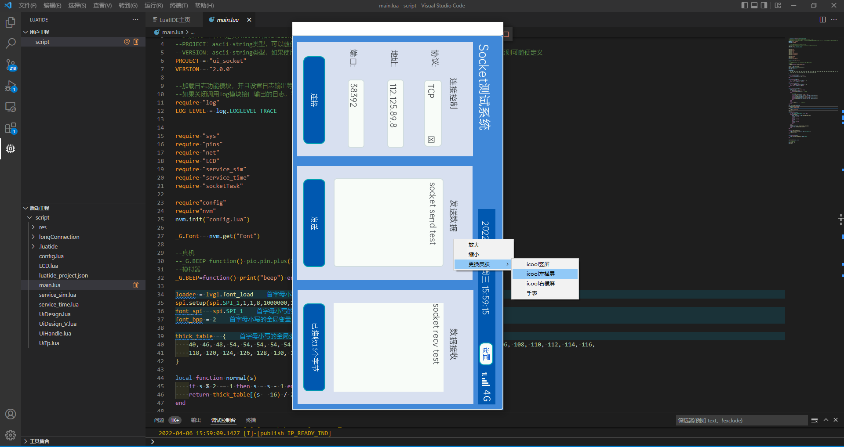Open the Run and Debug view

pyautogui.click(x=11, y=86)
